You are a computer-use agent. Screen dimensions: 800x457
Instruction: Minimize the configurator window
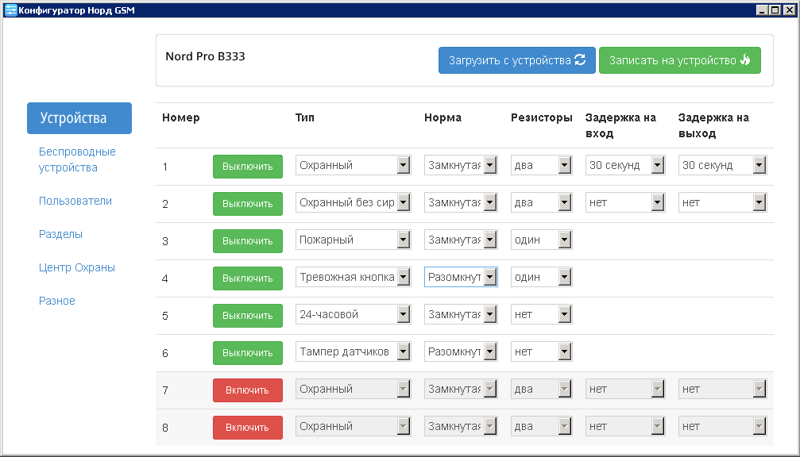[x=763, y=10]
